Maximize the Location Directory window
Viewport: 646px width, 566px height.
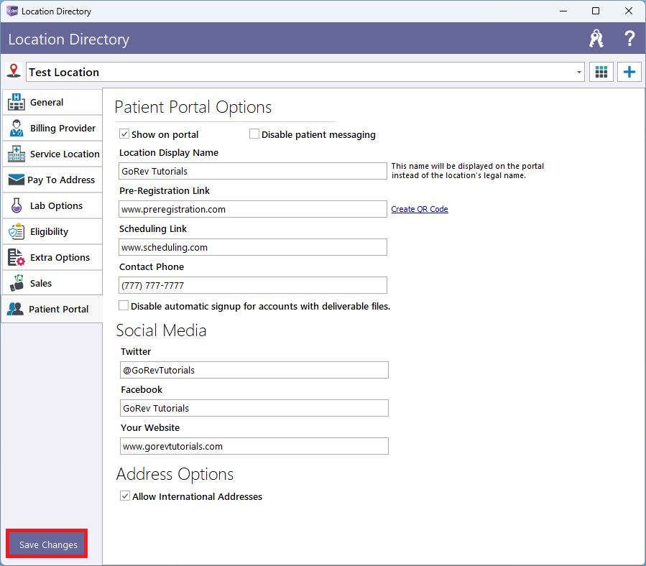(x=595, y=11)
